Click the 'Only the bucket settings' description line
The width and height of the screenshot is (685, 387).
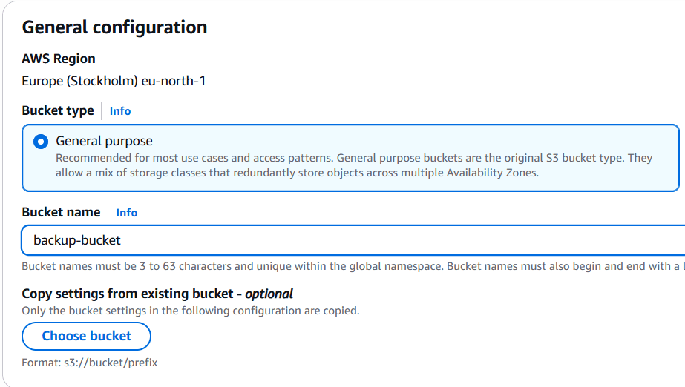point(190,311)
